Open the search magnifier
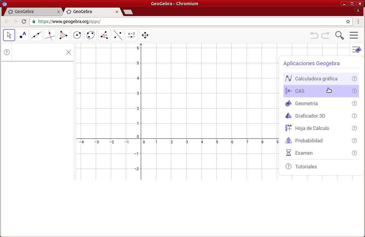The width and height of the screenshot is (365, 237). (340, 35)
